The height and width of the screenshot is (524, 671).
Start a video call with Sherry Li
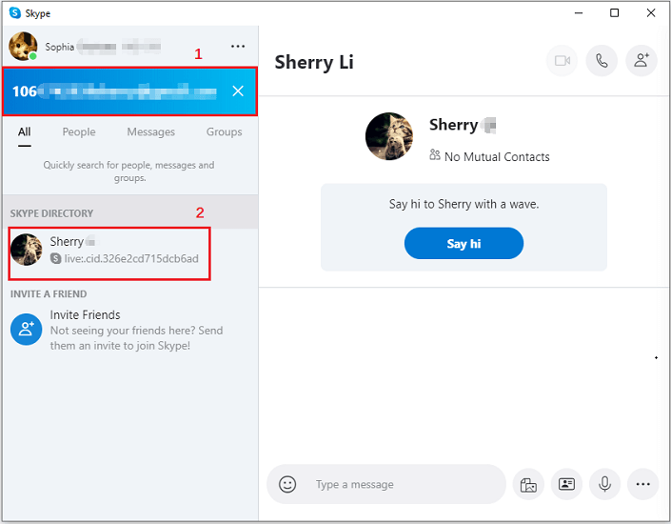coord(562,61)
